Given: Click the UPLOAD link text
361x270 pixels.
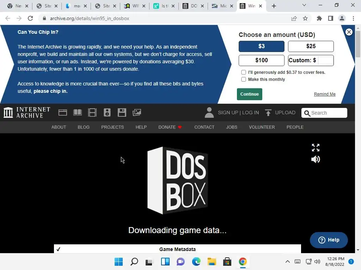Looking at the screenshot, I should (x=285, y=113).
